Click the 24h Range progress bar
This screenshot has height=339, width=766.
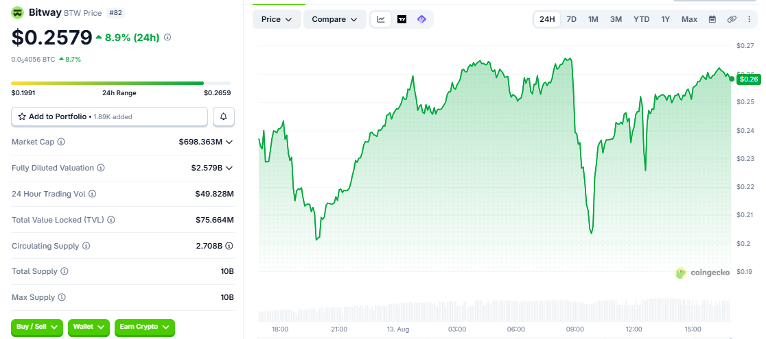[121, 84]
